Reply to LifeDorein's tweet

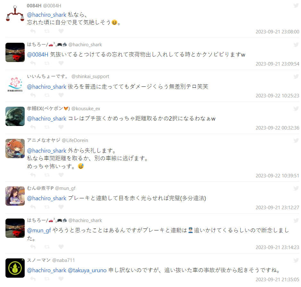tap(33, 175)
